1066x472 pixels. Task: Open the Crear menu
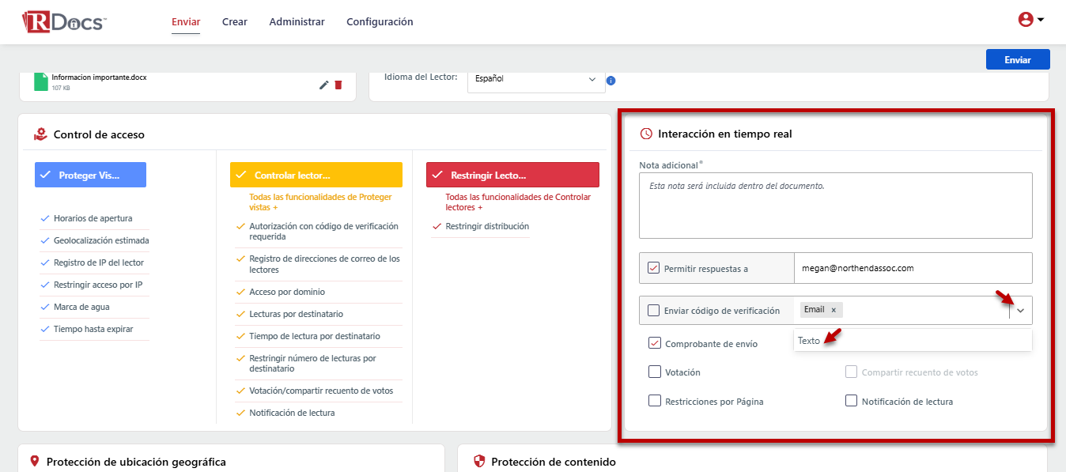[x=235, y=22]
